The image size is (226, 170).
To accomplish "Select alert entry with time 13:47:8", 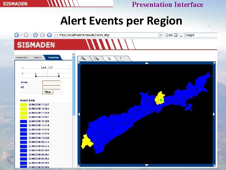I will 39,130.
